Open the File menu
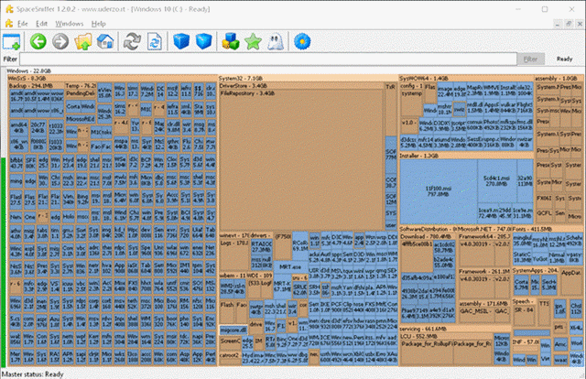This screenshot has width=586, height=379. click(22, 24)
